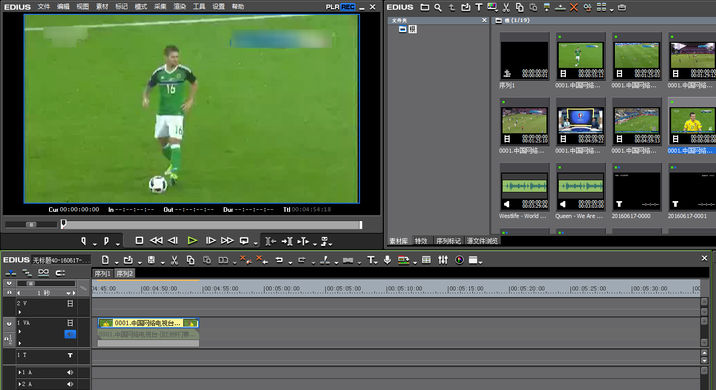
Task: Open the Set In point dropdown arrow
Action: click(94, 244)
